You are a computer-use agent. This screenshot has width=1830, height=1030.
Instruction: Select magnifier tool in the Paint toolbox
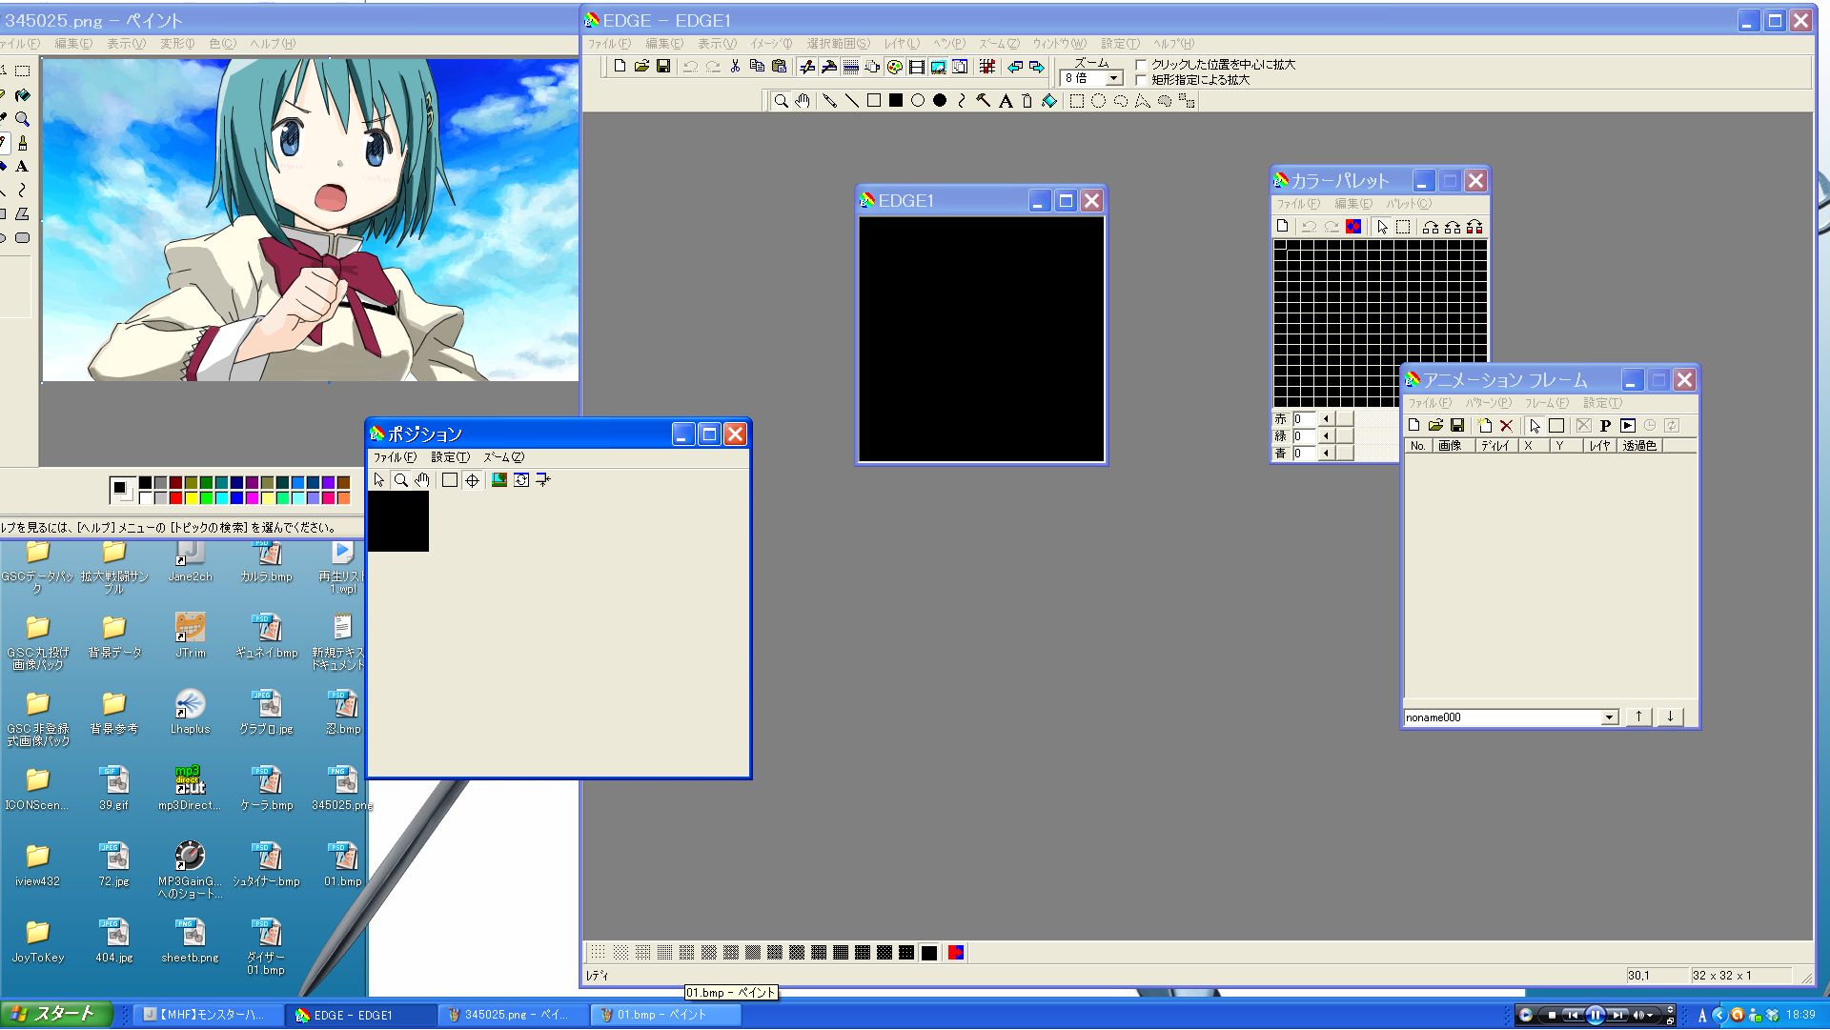tap(22, 119)
